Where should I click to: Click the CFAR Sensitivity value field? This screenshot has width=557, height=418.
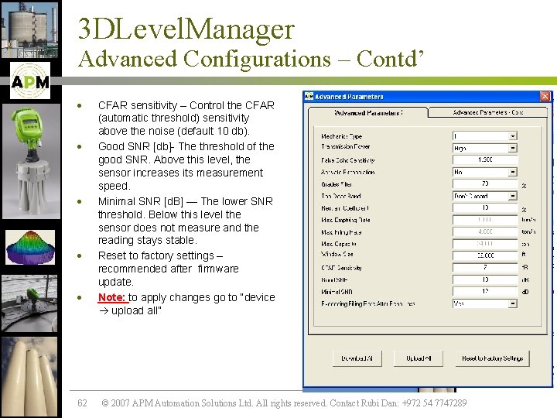tap(485, 268)
